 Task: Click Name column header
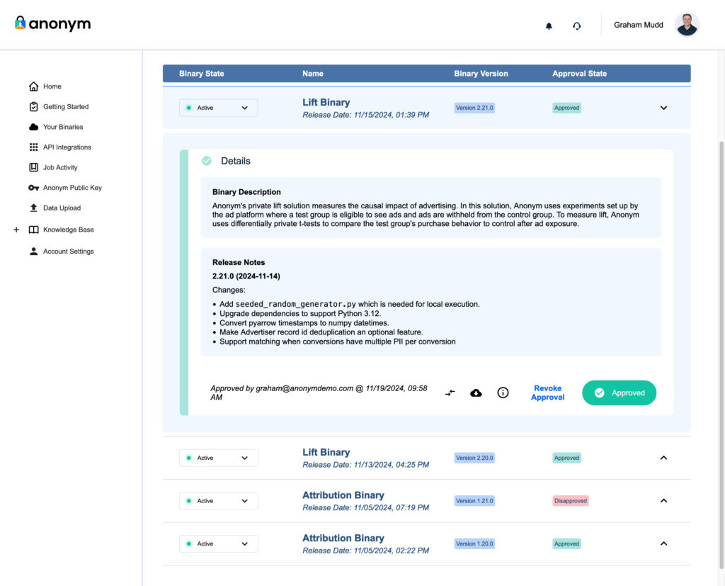coord(313,74)
